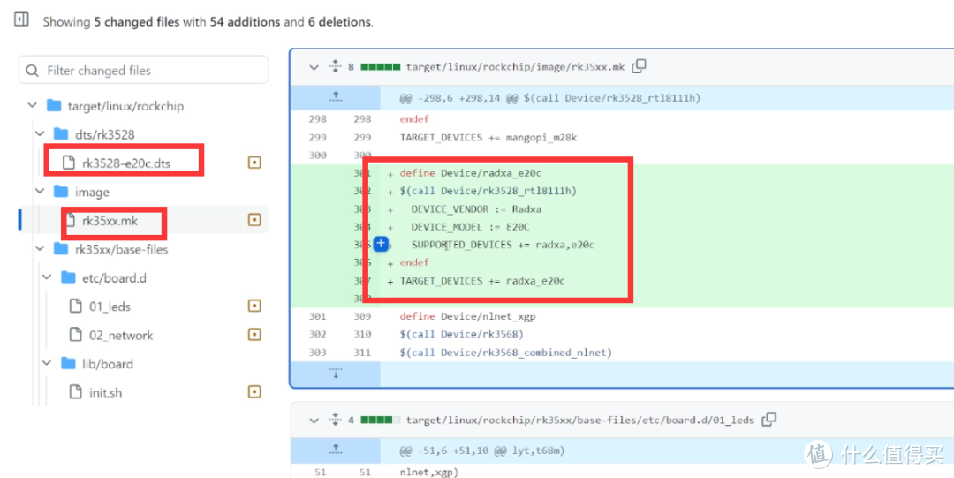Image resolution: width=954 pixels, height=478 pixels.
Task: Filter changed files input field
Action: 144,70
